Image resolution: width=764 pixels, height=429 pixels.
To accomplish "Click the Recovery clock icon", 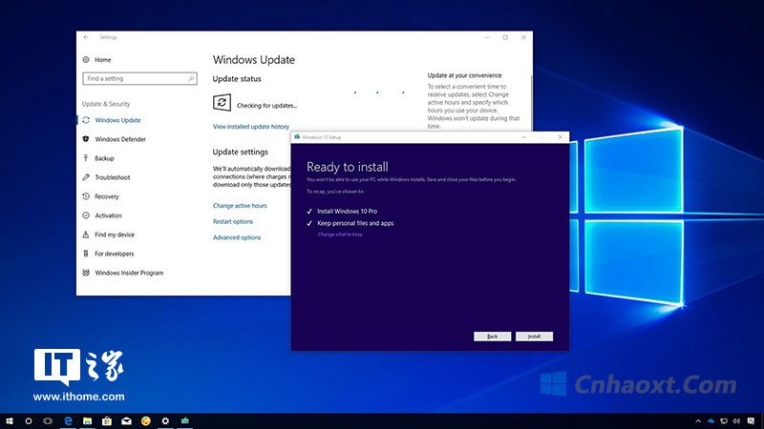I will (86, 196).
